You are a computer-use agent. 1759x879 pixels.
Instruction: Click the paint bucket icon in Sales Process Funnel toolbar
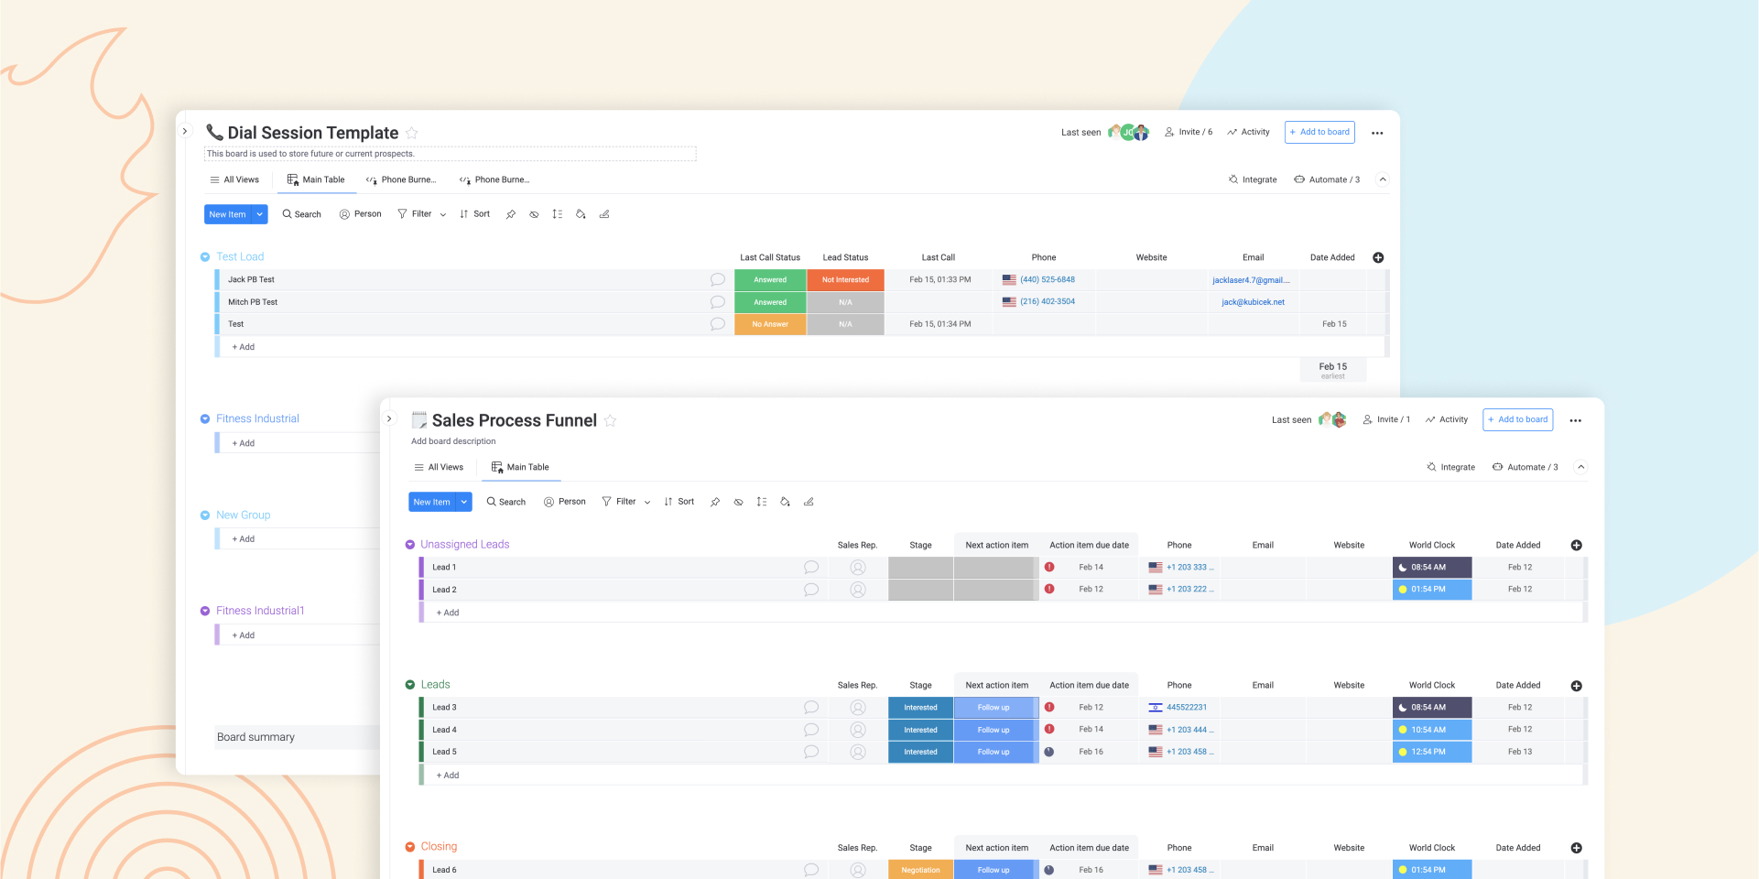(785, 502)
